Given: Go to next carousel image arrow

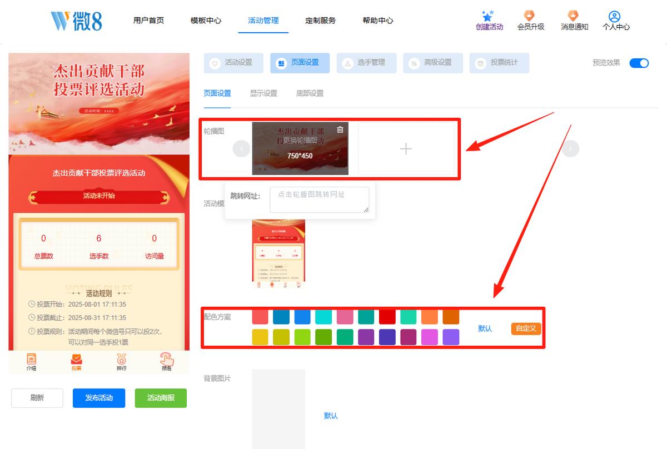Looking at the screenshot, I should (571, 148).
